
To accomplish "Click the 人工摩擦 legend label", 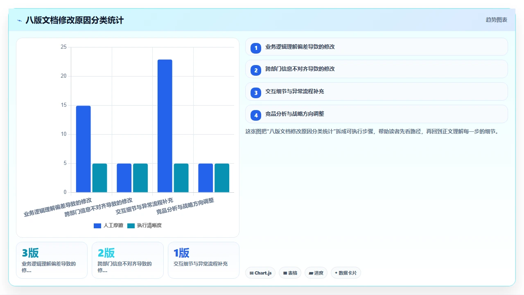I will coord(113,225).
